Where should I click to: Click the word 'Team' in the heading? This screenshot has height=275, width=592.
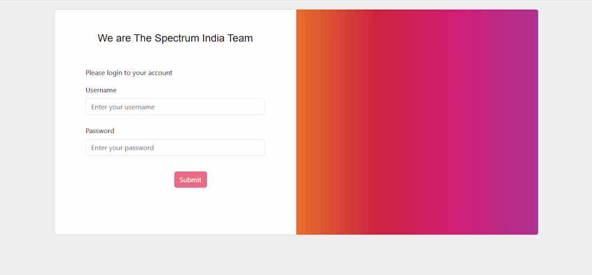pos(240,38)
